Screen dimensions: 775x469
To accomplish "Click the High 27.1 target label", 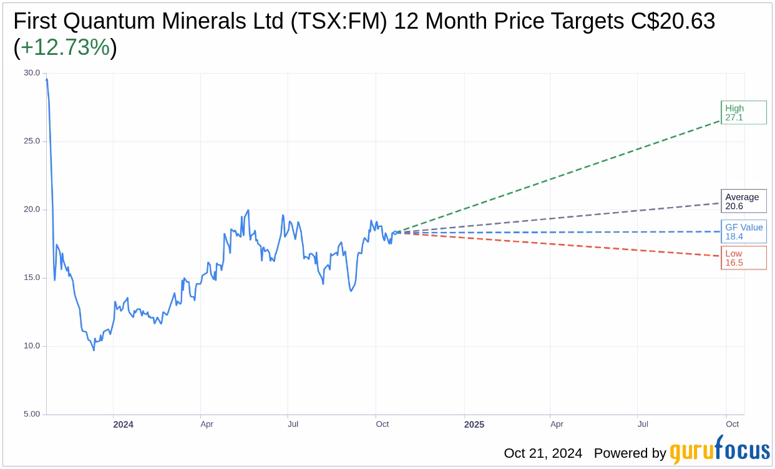I will pos(743,112).
